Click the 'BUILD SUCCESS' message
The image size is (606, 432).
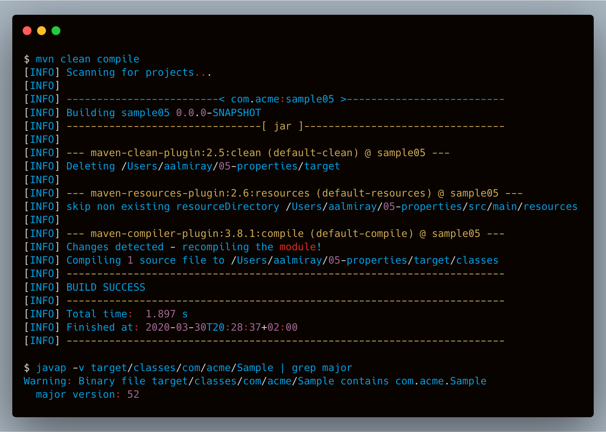click(106, 287)
